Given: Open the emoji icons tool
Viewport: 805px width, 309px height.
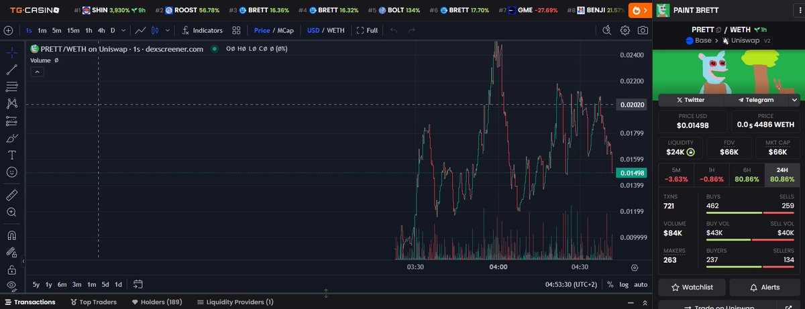Looking at the screenshot, I should [11, 172].
